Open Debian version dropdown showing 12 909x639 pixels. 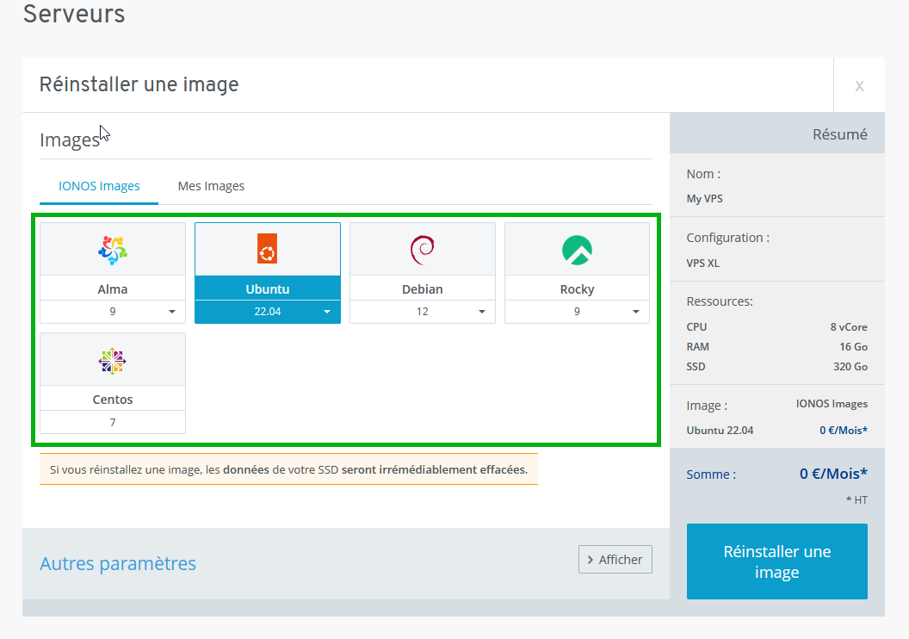pyautogui.click(x=422, y=312)
